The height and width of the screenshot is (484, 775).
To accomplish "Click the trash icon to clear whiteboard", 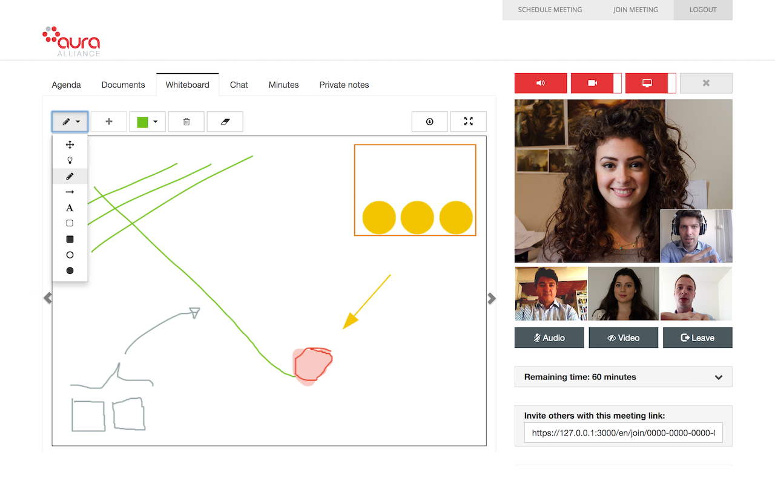I will 186,122.
